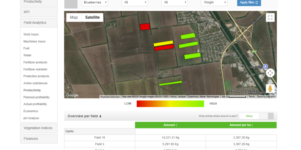This screenshot has height=150, width=301.
Task: Click Apply filter button
Action: coord(249,2)
